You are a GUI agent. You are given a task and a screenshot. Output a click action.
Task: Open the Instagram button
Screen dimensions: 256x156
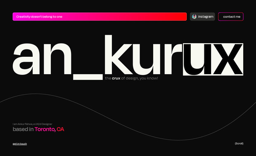202,16
